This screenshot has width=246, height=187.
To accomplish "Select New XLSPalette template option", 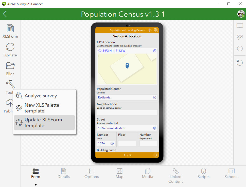I will click(42, 108).
